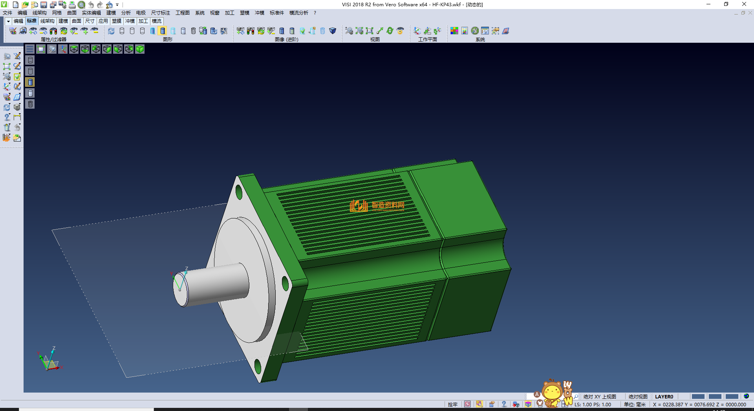Click the Dynamic Rotate green arrows icon
Screen dimensions: 754x411
pos(390,31)
